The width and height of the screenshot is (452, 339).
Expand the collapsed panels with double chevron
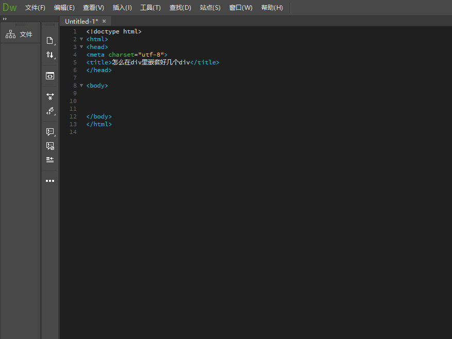(x=5, y=19)
